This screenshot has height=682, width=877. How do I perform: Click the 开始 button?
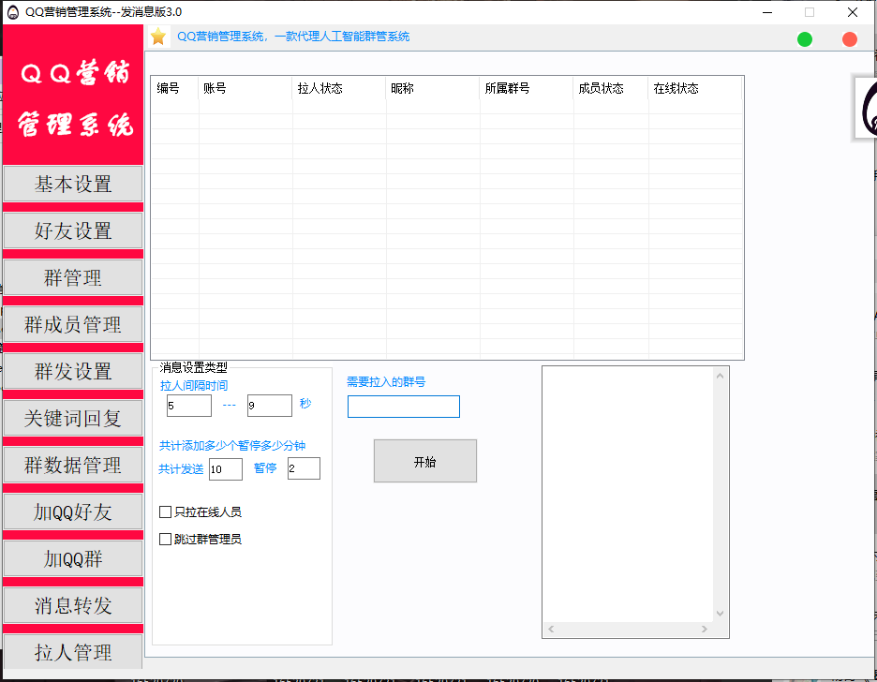coord(425,461)
